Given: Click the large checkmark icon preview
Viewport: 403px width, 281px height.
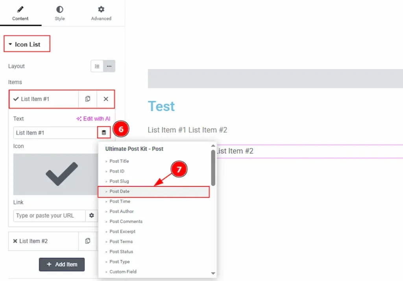Looking at the screenshot, I should (62, 174).
